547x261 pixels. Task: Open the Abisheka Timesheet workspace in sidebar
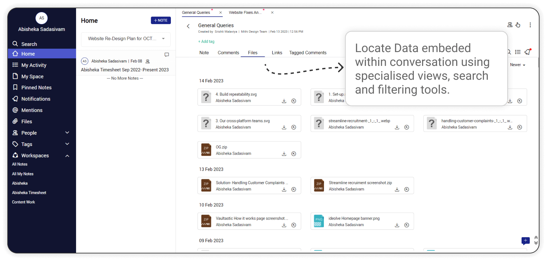(x=29, y=193)
